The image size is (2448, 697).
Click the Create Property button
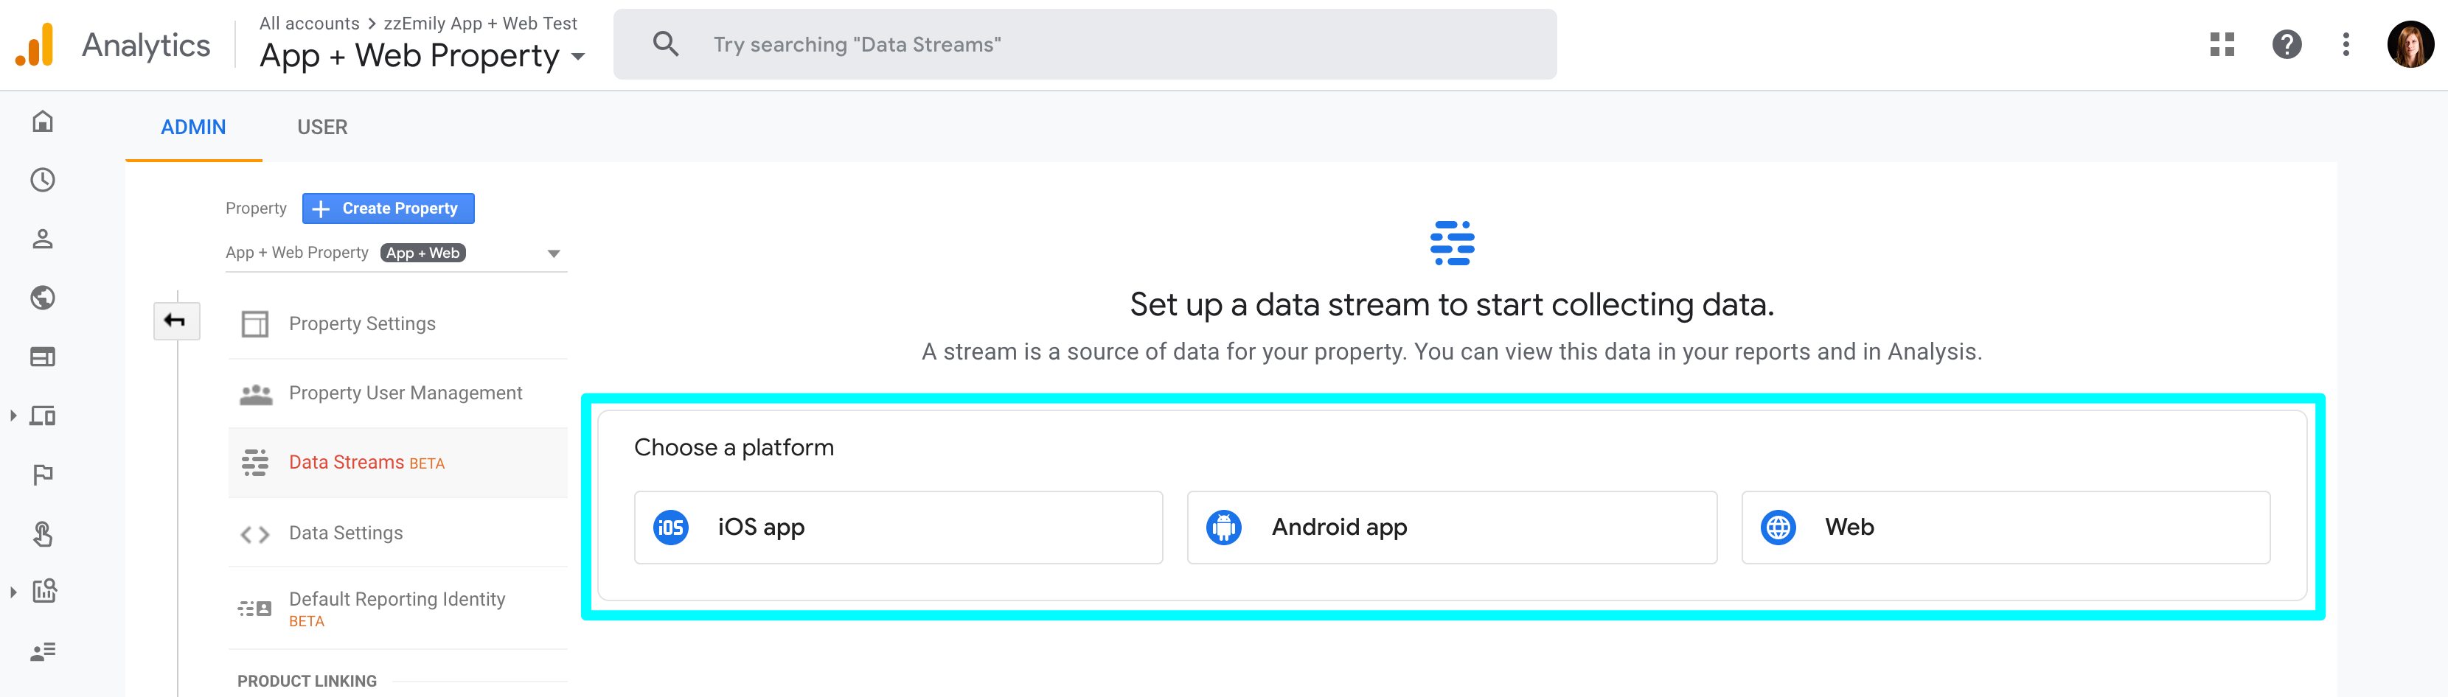[388, 209]
